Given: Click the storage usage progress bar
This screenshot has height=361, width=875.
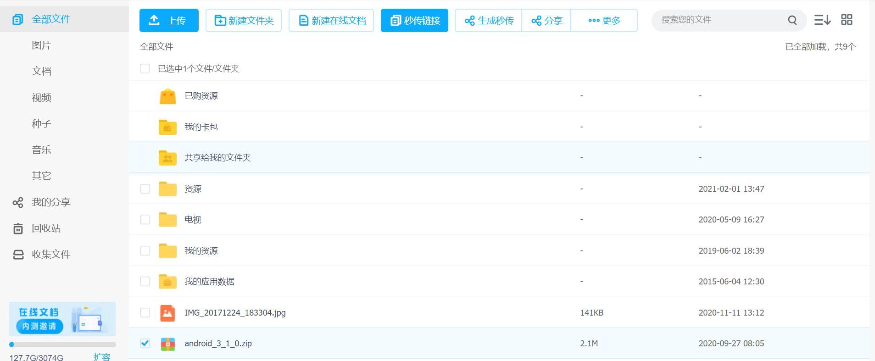Looking at the screenshot, I should (x=62, y=344).
